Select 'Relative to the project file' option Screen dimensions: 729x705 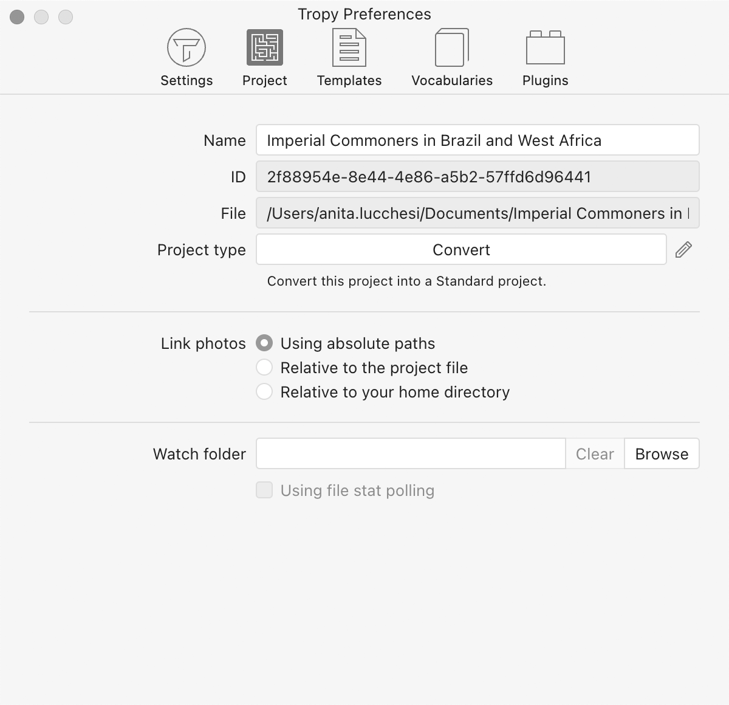click(264, 367)
